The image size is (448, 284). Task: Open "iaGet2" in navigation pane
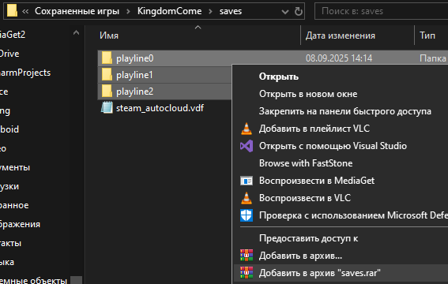point(13,35)
